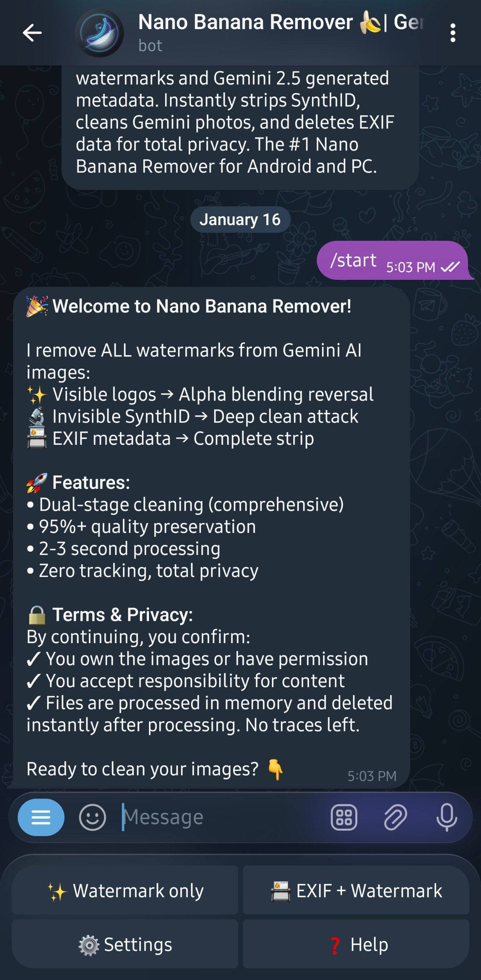Image resolution: width=481 pixels, height=980 pixels.
Task: Toggle the bot keyboard grid icon
Action: (344, 817)
